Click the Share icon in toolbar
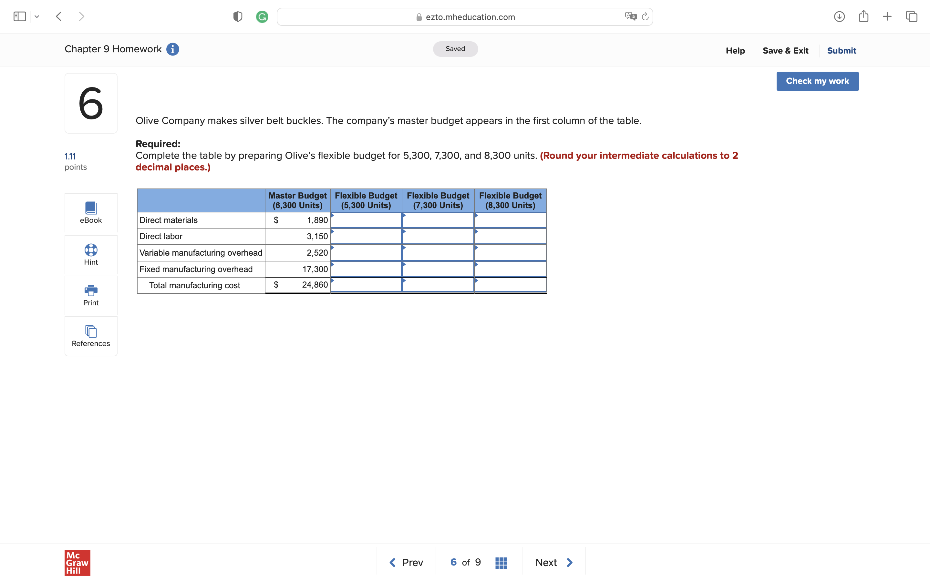 pos(863,16)
